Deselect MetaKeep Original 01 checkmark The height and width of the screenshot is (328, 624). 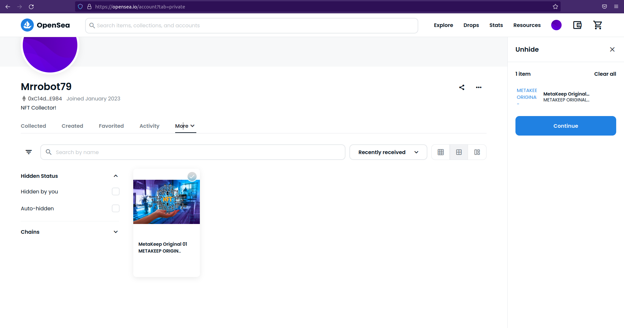[192, 177]
